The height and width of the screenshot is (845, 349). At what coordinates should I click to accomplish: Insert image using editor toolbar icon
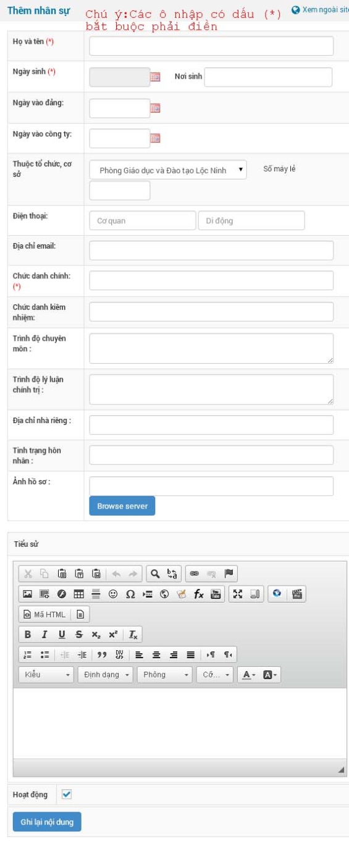point(27,594)
